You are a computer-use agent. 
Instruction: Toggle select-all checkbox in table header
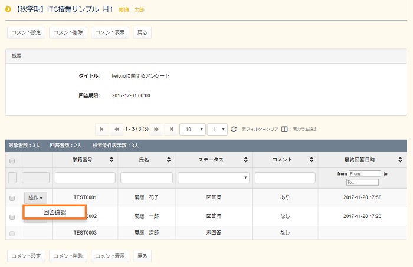(12, 160)
